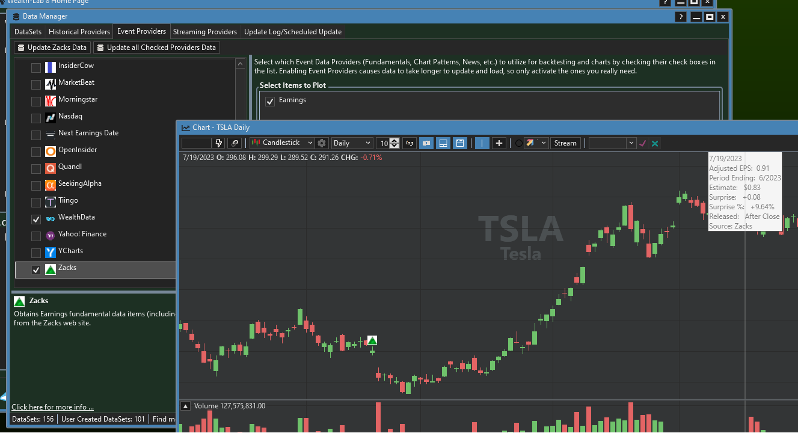Open the 'Click here for more info' link
Image resolution: width=798 pixels, height=433 pixels.
pos(53,407)
